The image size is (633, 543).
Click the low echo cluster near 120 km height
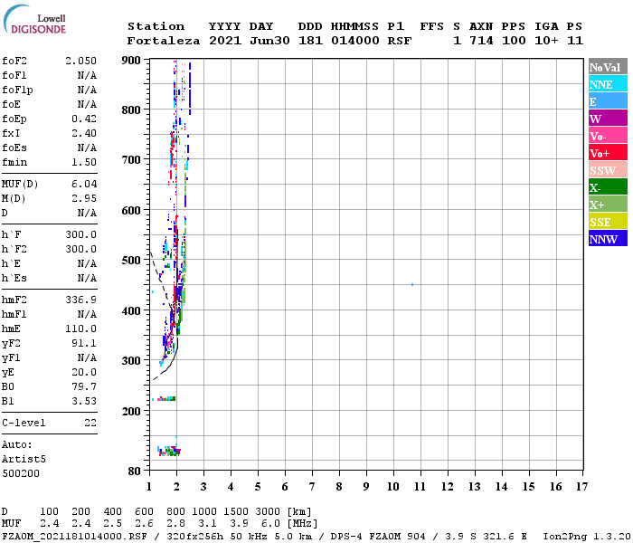[169, 451]
